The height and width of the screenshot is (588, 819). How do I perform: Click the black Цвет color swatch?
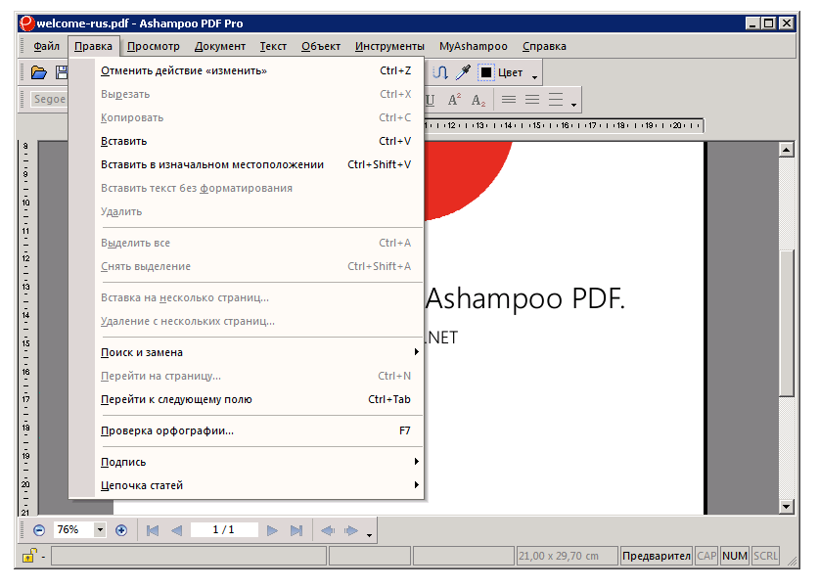485,72
